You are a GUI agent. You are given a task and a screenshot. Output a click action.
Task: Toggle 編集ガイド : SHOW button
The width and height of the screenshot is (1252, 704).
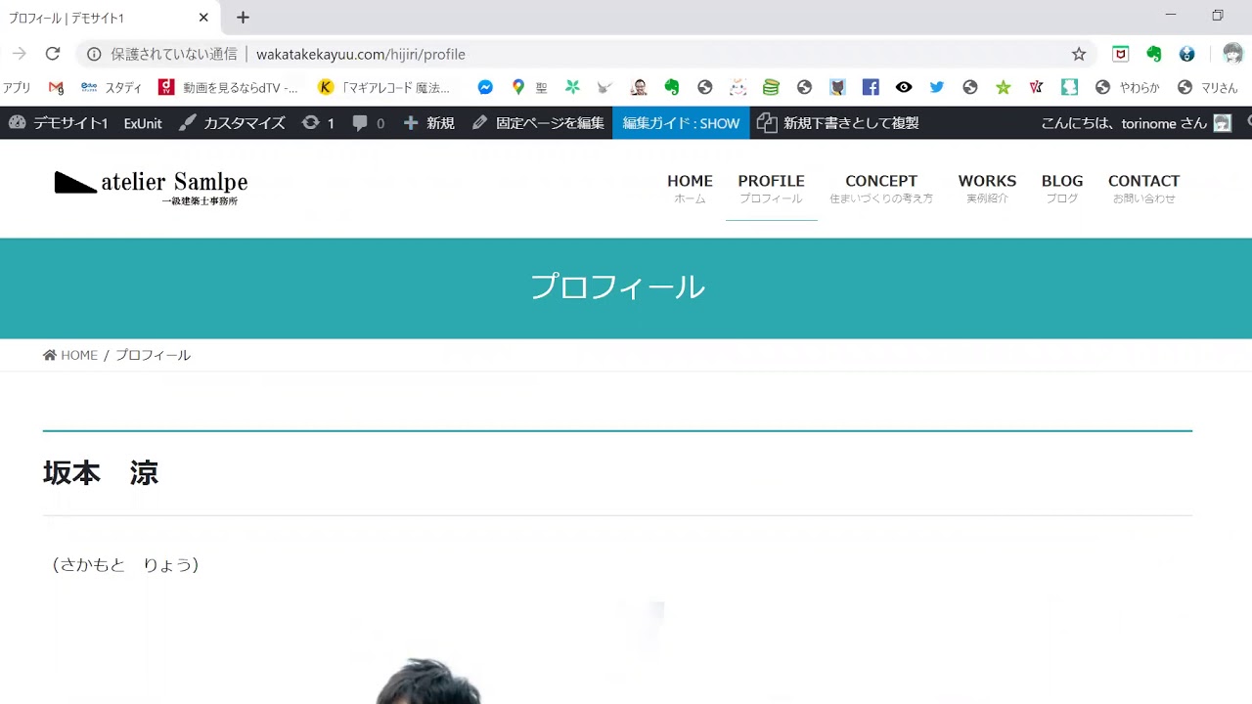(681, 123)
